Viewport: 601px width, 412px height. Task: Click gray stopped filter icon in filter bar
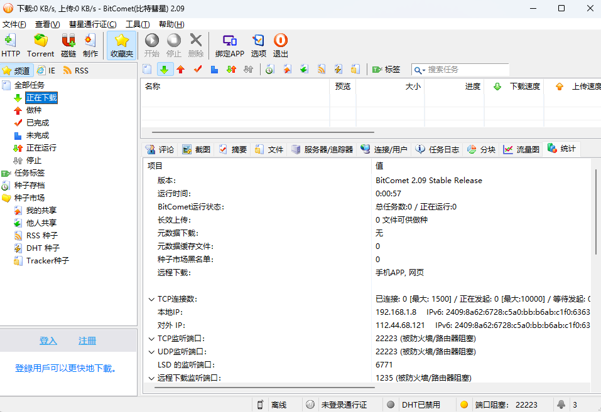[x=248, y=70]
